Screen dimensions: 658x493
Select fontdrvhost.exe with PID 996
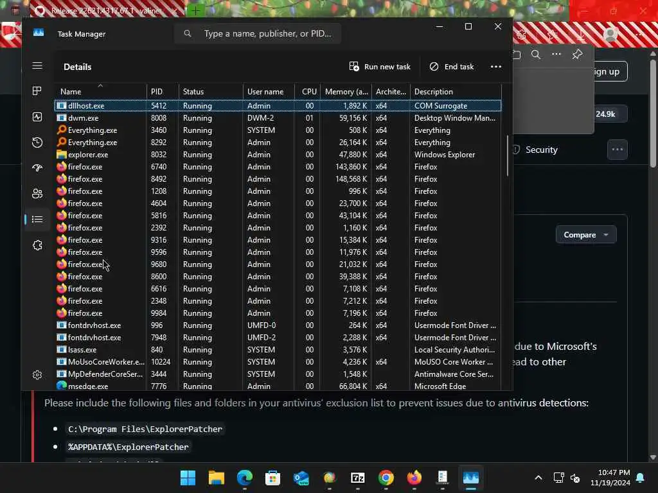pos(278,325)
